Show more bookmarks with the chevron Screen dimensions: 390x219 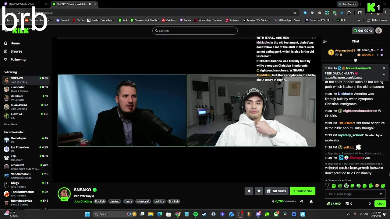point(359,20)
